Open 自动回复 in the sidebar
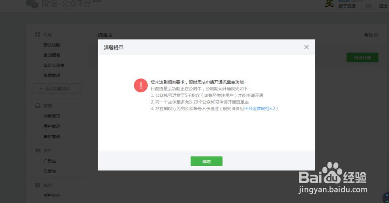Screen dimensions: 389x203 (x=52, y=55)
